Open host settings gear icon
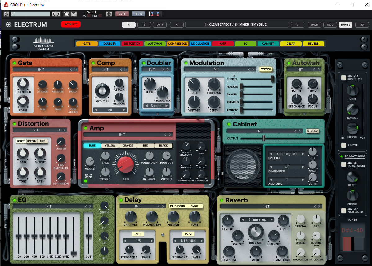Screen dimensions: 372x266 (109, 14)
